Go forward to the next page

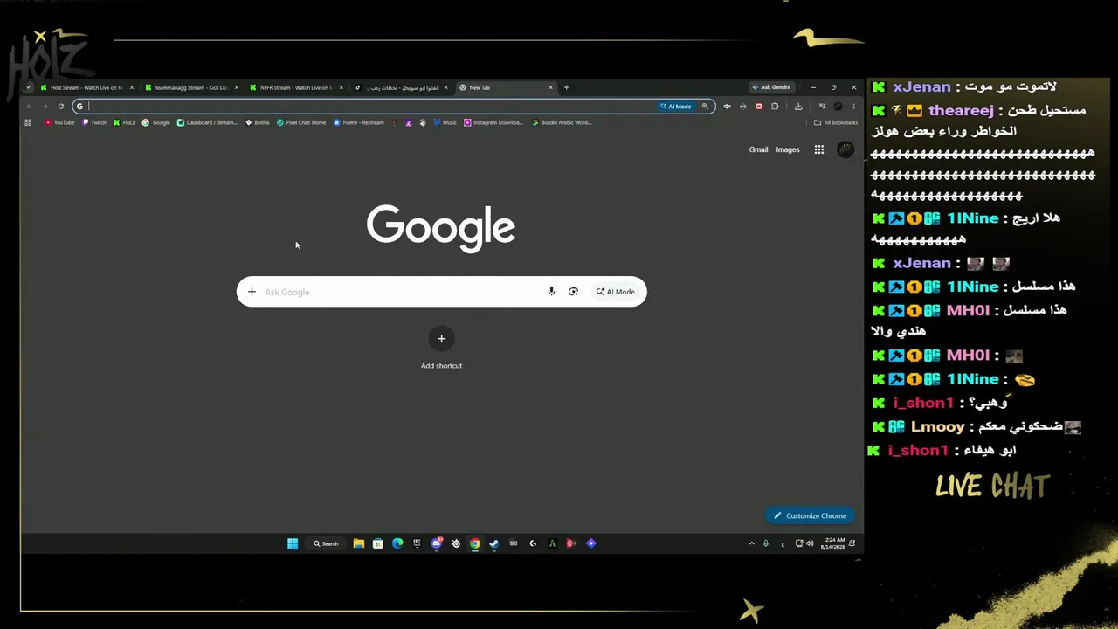coord(45,107)
